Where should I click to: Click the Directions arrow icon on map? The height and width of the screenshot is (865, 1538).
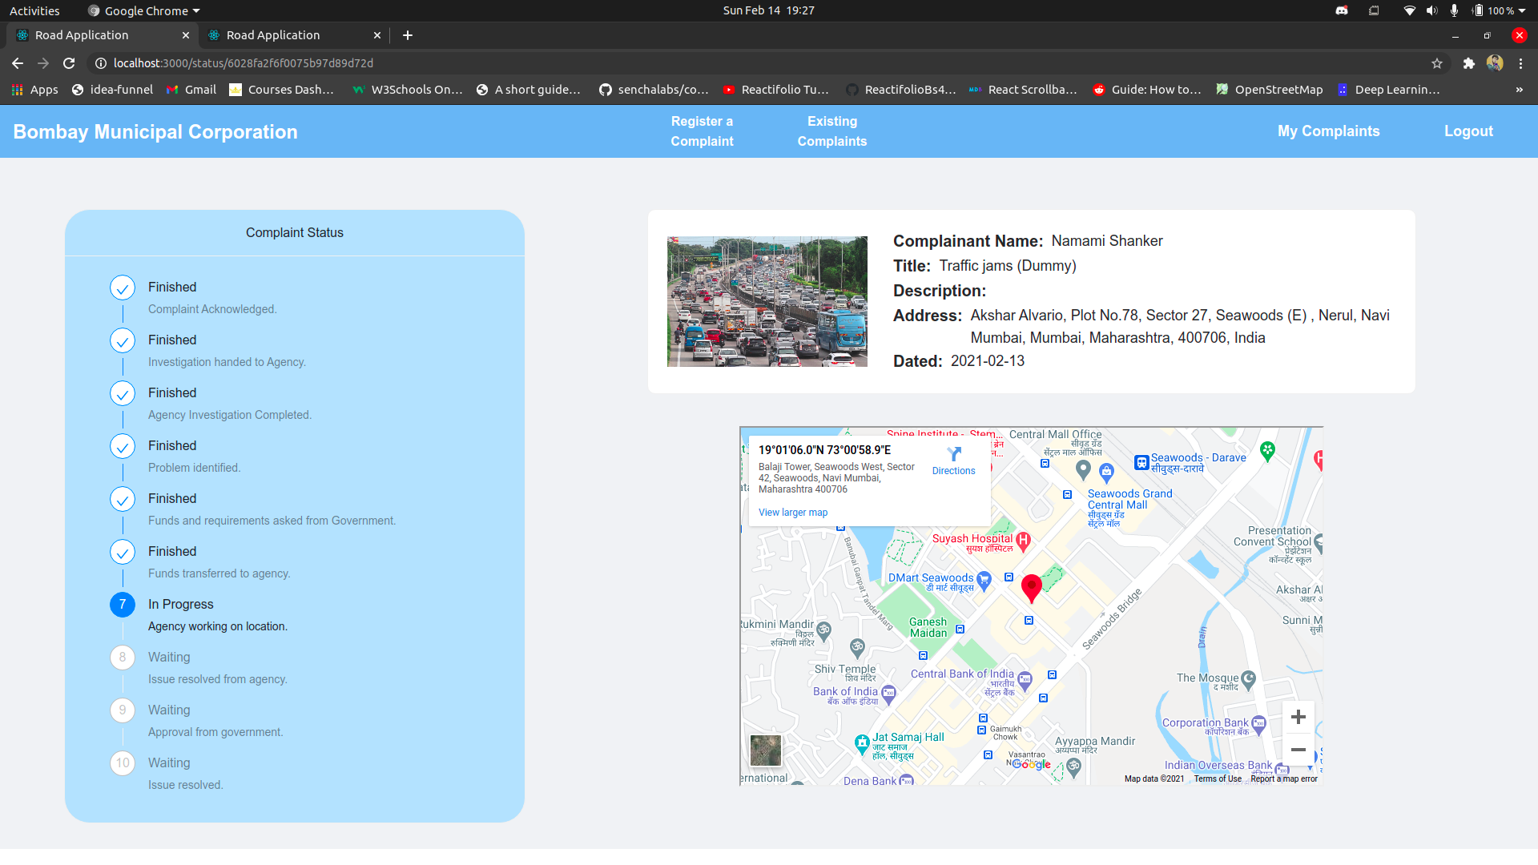coord(953,454)
